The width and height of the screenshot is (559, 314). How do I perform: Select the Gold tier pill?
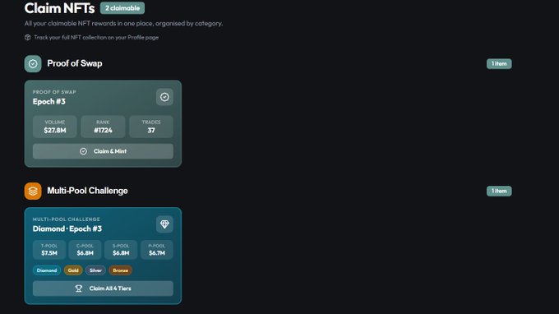coord(73,270)
